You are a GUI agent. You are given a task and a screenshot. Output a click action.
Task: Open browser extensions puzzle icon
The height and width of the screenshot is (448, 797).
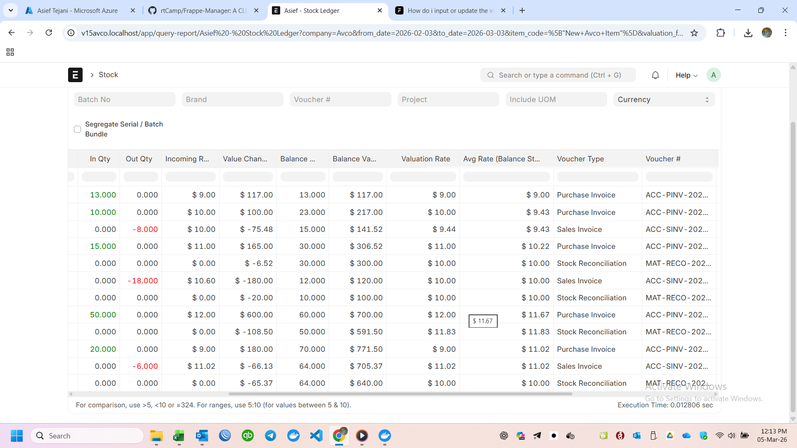click(x=721, y=33)
